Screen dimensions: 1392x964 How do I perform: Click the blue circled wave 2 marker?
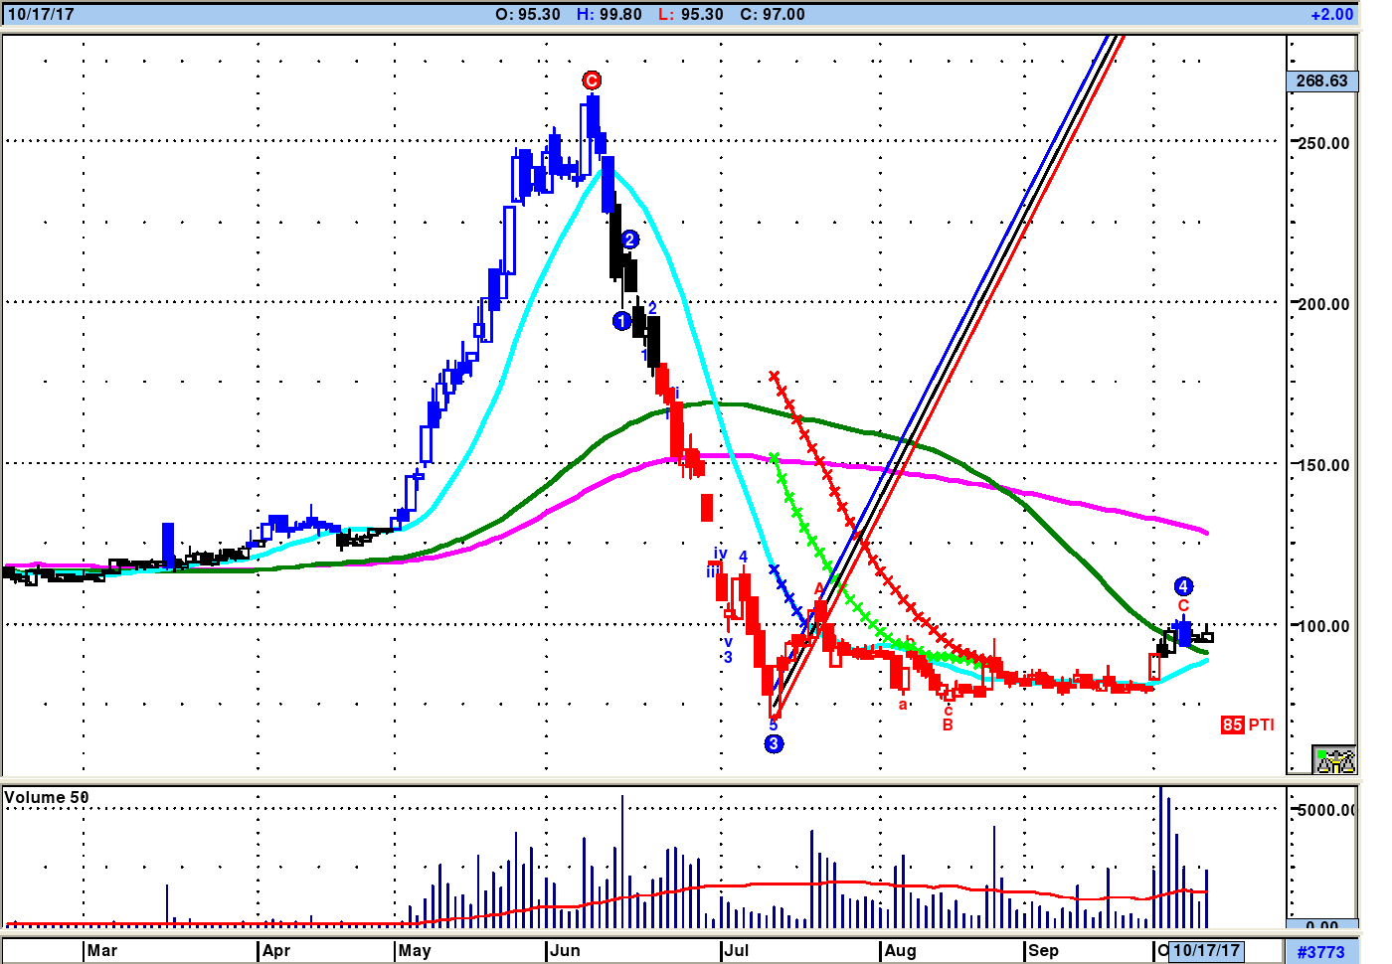(629, 240)
